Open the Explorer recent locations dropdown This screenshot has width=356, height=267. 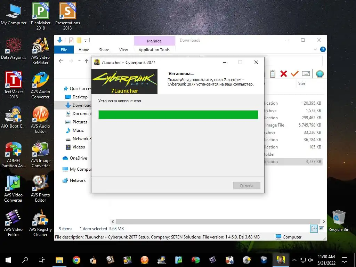pos(79,61)
